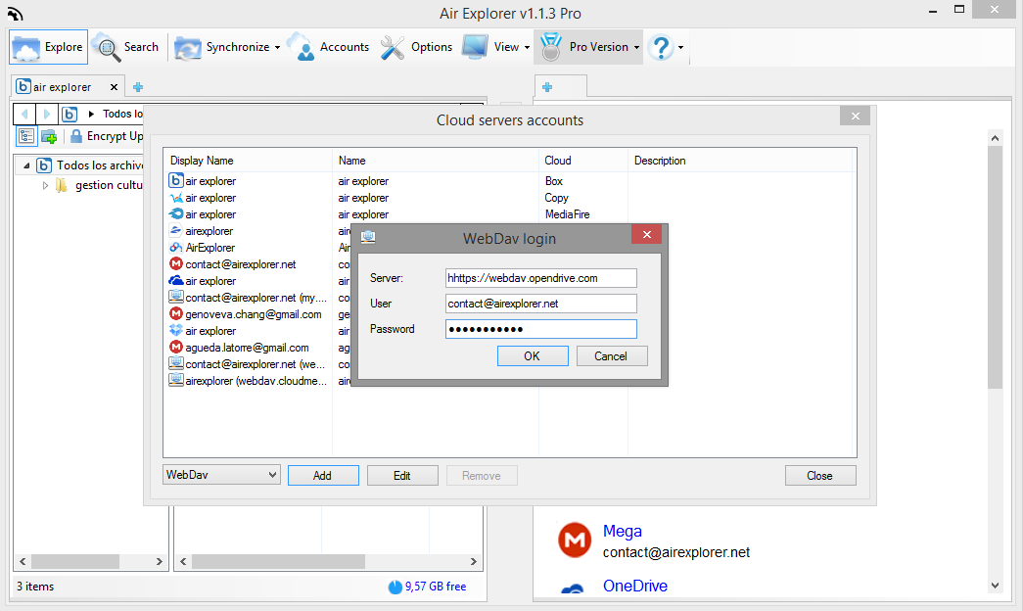
Task: Open the Accounts manager from toolbar
Action: [x=328, y=47]
